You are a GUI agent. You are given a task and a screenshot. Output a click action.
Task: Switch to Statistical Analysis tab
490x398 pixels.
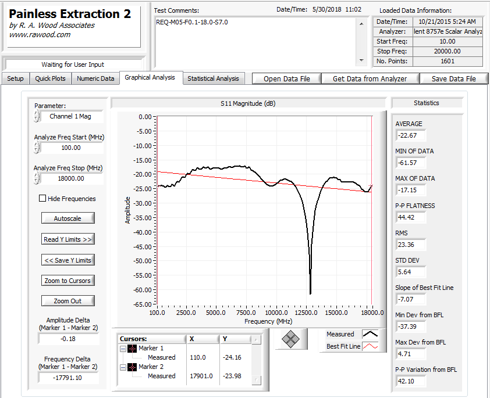(213, 78)
